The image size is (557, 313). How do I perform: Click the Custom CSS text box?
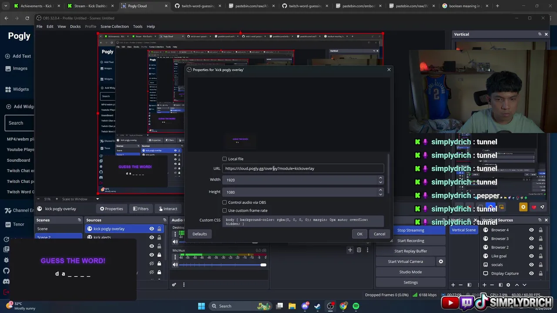pos(303,222)
